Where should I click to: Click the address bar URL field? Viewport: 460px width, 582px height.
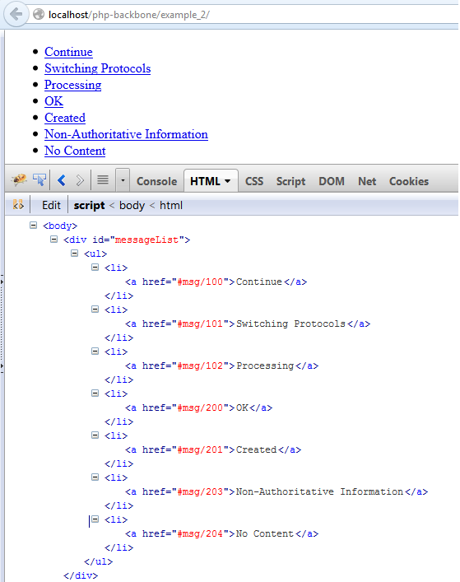coord(253,15)
